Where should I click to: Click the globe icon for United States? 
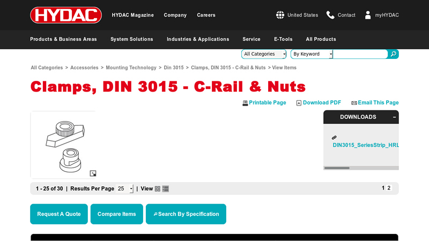[x=280, y=15]
